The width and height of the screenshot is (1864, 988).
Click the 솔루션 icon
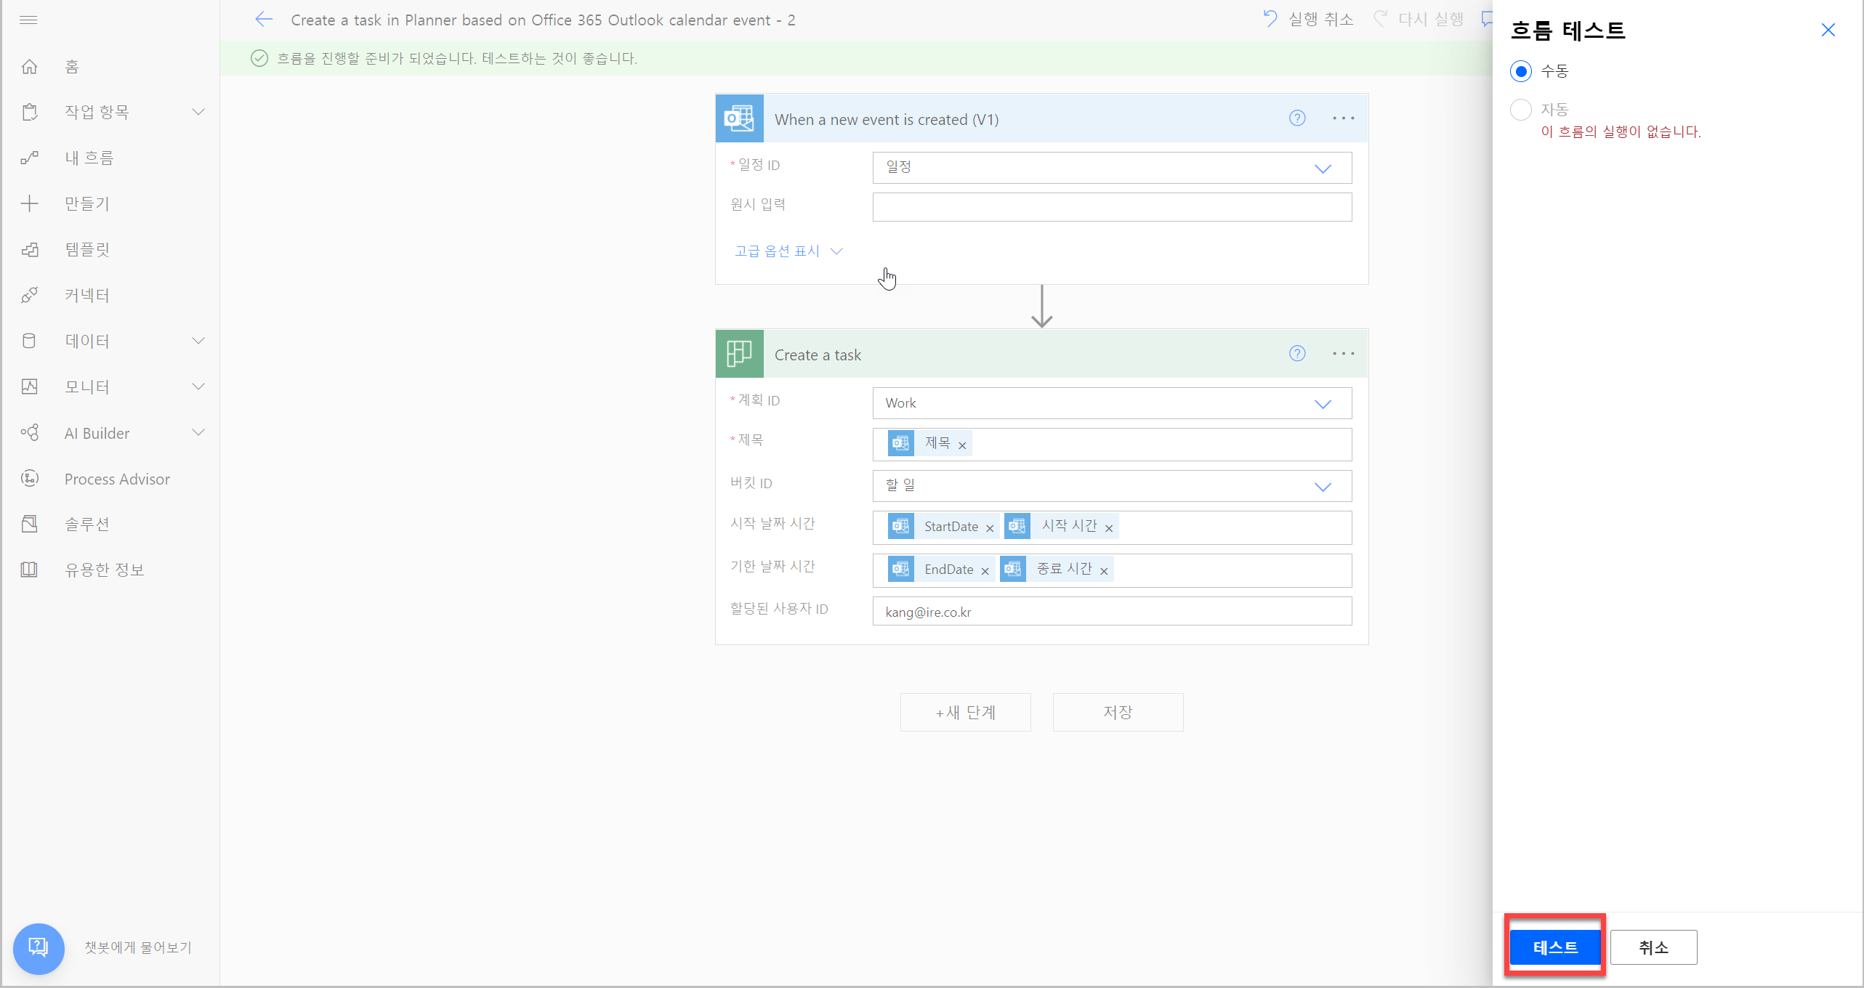(29, 524)
